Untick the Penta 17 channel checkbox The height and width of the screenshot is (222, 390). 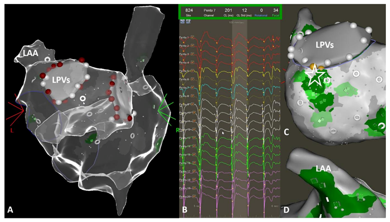(x=194, y=171)
